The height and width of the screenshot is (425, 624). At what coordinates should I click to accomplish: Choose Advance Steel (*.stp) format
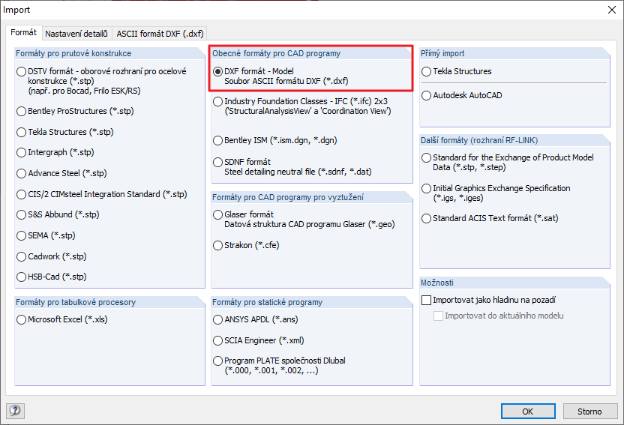21,173
